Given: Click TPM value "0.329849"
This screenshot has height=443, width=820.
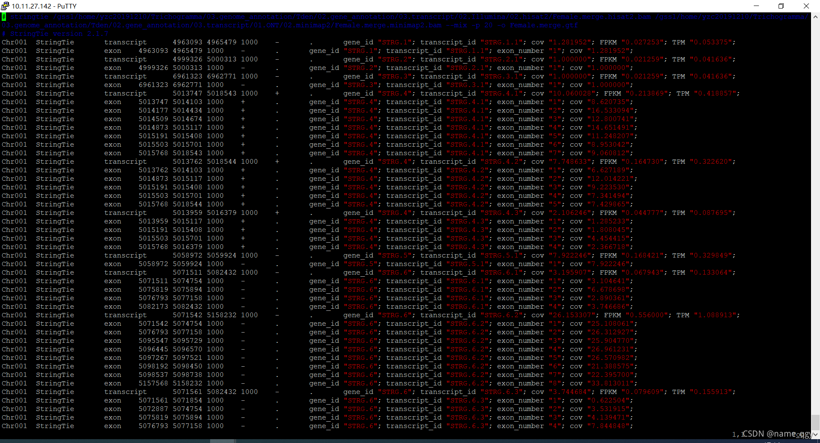Looking at the screenshot, I should point(711,255).
